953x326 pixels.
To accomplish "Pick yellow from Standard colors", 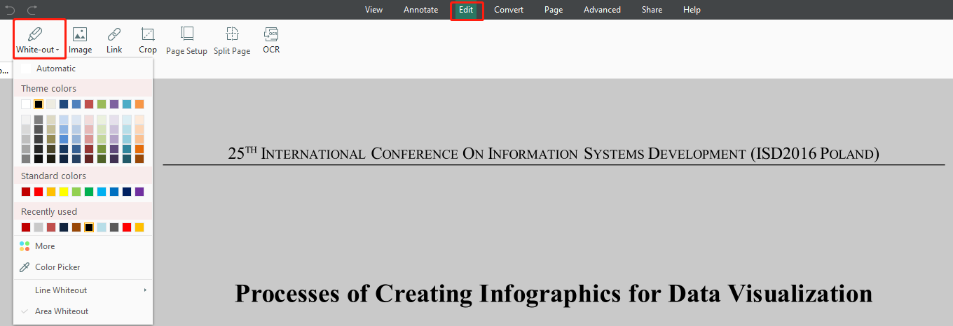I will pos(64,192).
